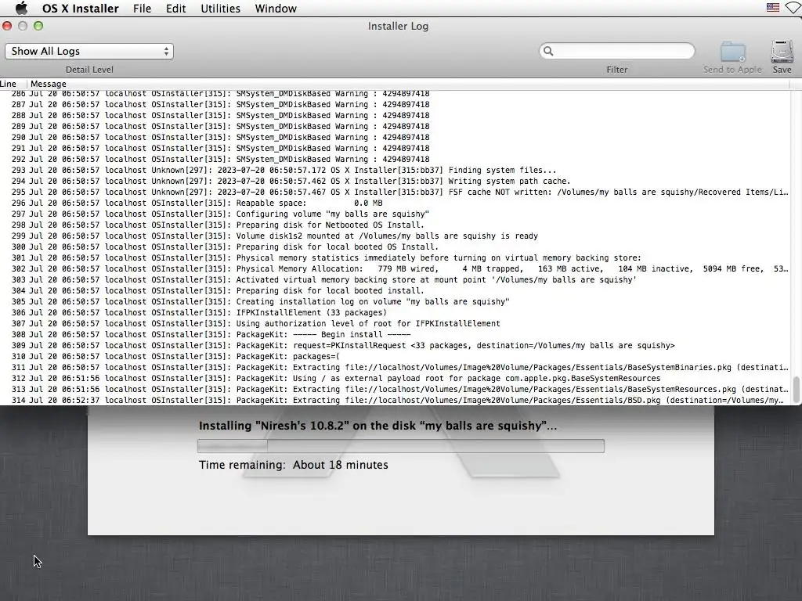Save the installer log with disk icon
The image size is (802, 601).
pyautogui.click(x=782, y=52)
